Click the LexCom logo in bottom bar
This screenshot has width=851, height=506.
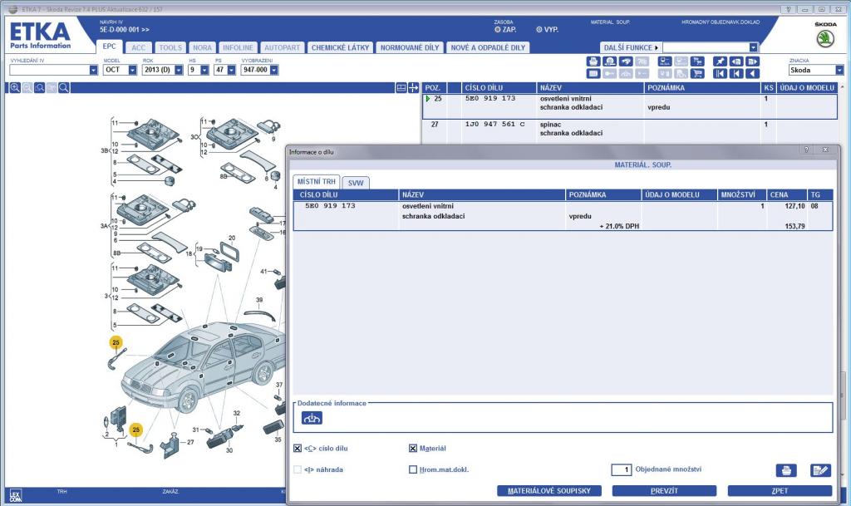(15, 494)
